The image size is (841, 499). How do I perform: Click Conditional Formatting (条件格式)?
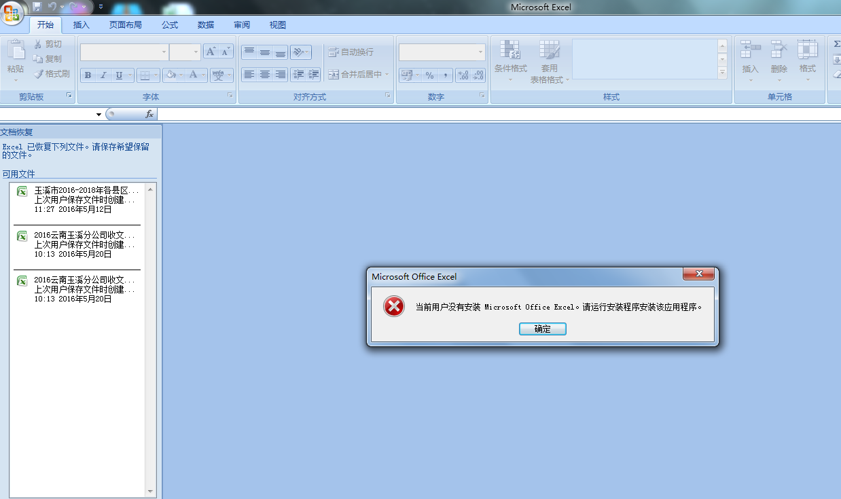tap(510, 59)
